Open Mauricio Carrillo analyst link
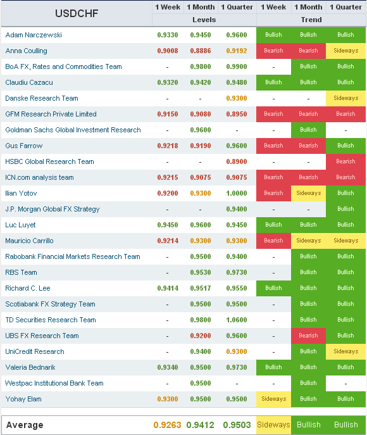Image resolution: width=367 pixels, height=435 pixels. pyautogui.click(x=29, y=241)
